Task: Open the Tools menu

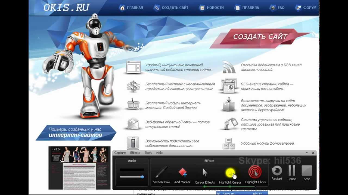Action: (x=148, y=153)
